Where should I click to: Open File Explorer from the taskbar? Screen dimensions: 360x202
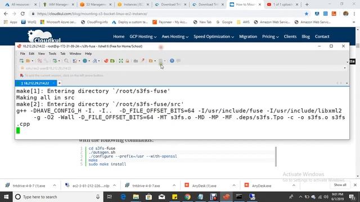[x=136, y=197]
